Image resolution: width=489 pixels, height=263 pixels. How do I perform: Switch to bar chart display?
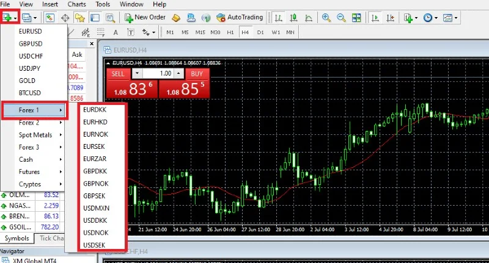coord(279,18)
